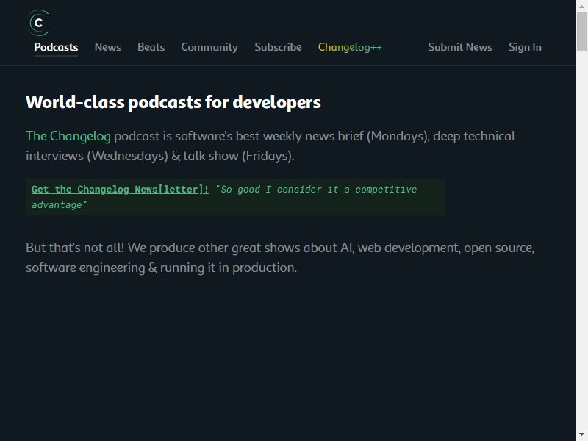
Task: Click the scrollbar down arrow
Action: 581,435
